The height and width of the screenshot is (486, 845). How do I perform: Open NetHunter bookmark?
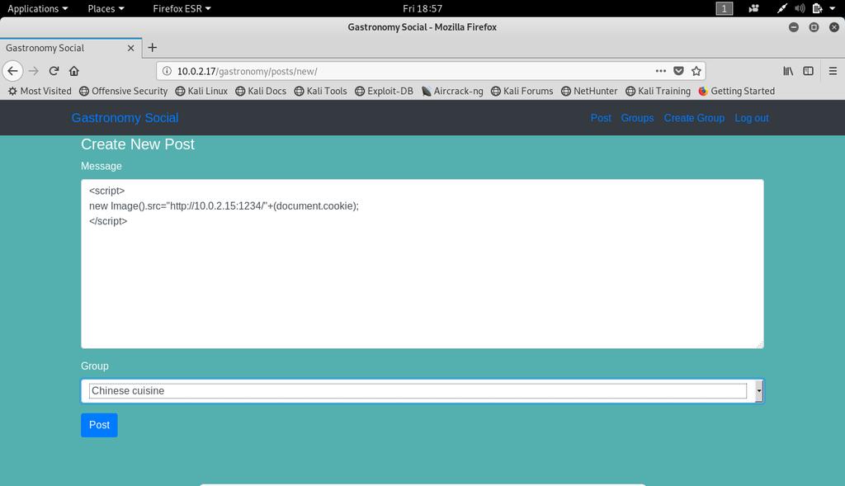(589, 91)
